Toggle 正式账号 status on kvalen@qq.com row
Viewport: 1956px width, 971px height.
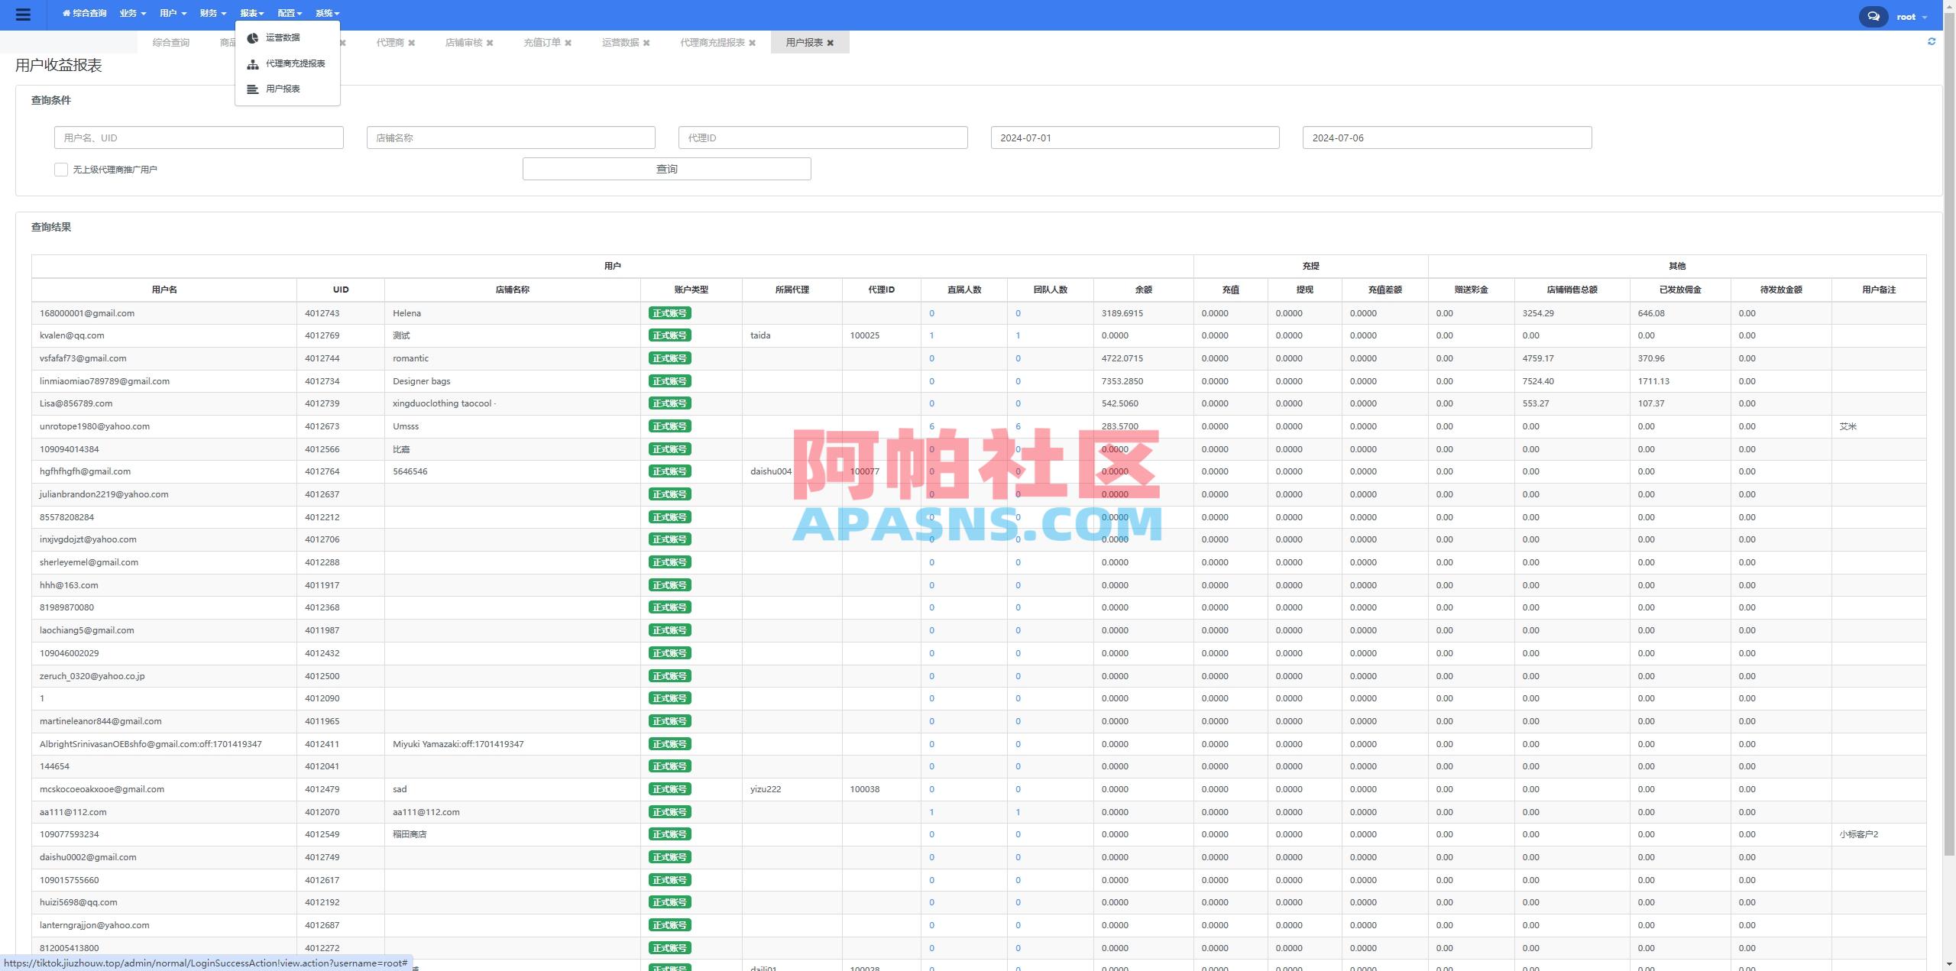click(669, 335)
